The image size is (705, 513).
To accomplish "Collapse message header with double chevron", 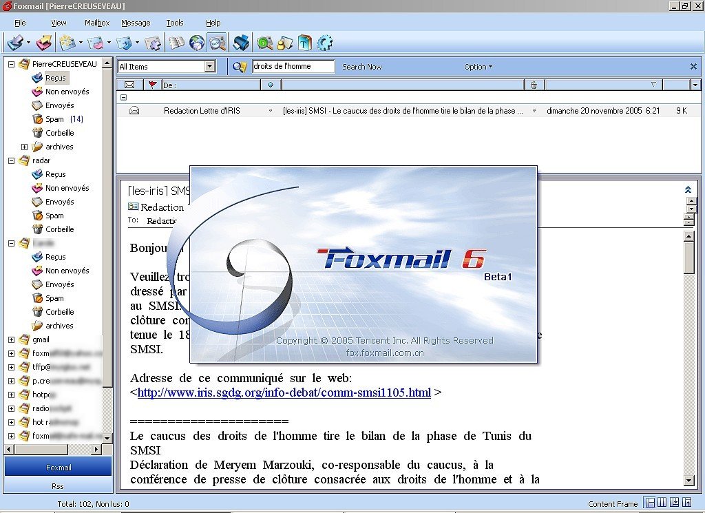I will click(x=688, y=189).
